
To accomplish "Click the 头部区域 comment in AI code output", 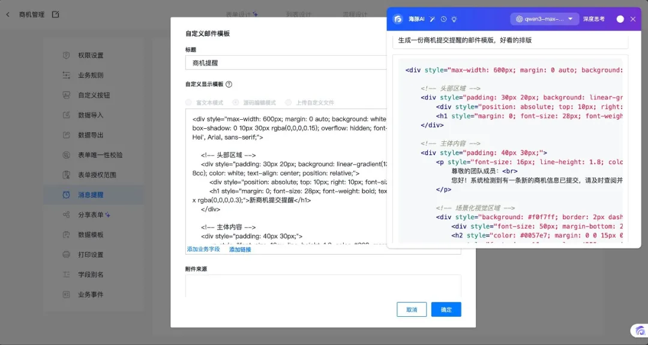I will (x=451, y=88).
